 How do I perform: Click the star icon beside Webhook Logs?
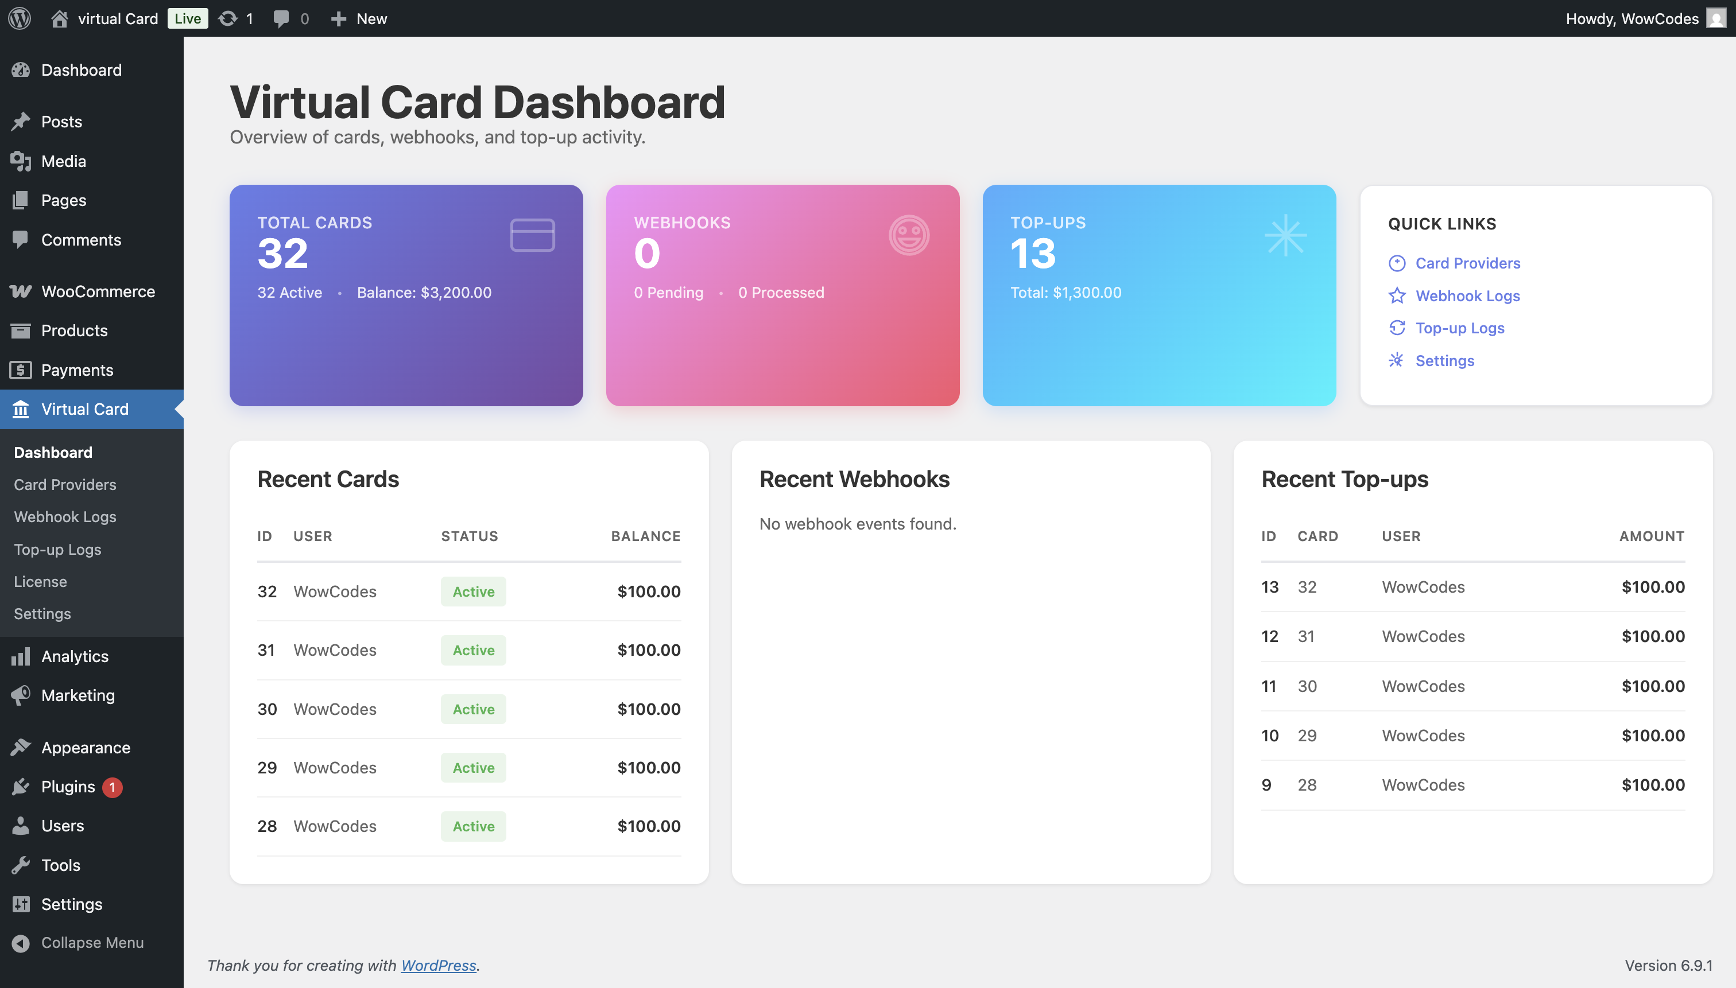click(1397, 295)
